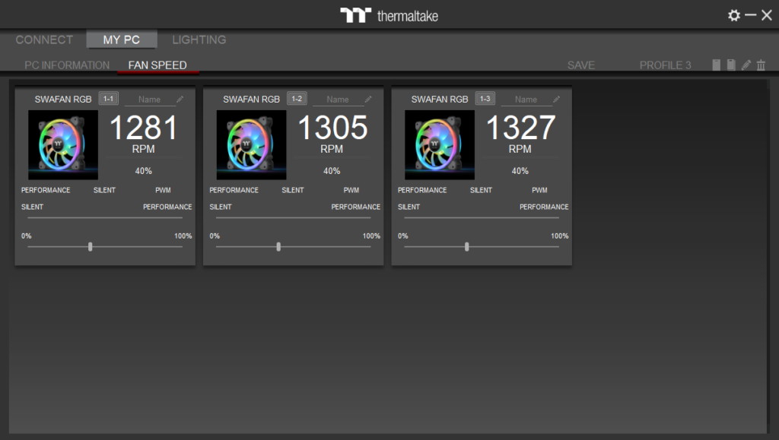
Task: Click the Thermaltake logo
Action: pos(389,15)
